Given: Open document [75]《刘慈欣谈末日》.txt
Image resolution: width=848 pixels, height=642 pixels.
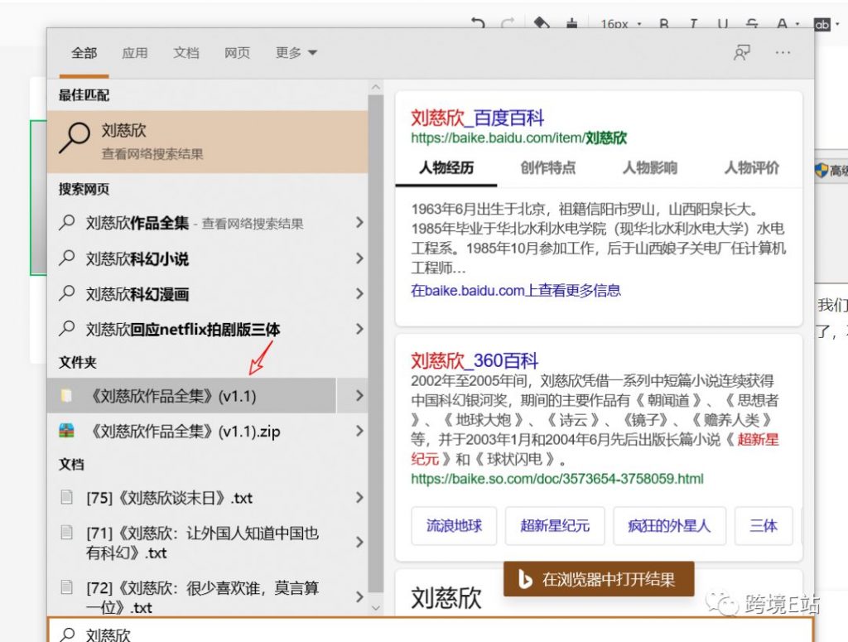Looking at the screenshot, I should point(191,497).
